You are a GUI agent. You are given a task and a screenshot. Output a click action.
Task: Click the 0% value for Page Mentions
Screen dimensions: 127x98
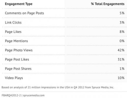point(122,41)
